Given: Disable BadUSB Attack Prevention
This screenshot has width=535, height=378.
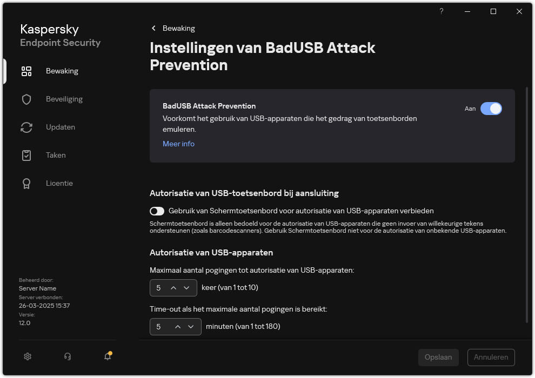Looking at the screenshot, I should 491,109.
